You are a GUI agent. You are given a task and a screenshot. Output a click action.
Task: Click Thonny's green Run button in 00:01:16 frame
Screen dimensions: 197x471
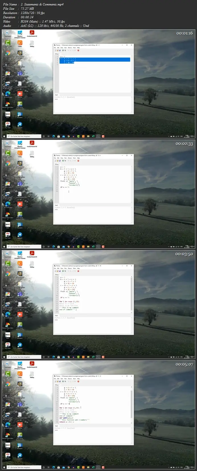pos(63,50)
